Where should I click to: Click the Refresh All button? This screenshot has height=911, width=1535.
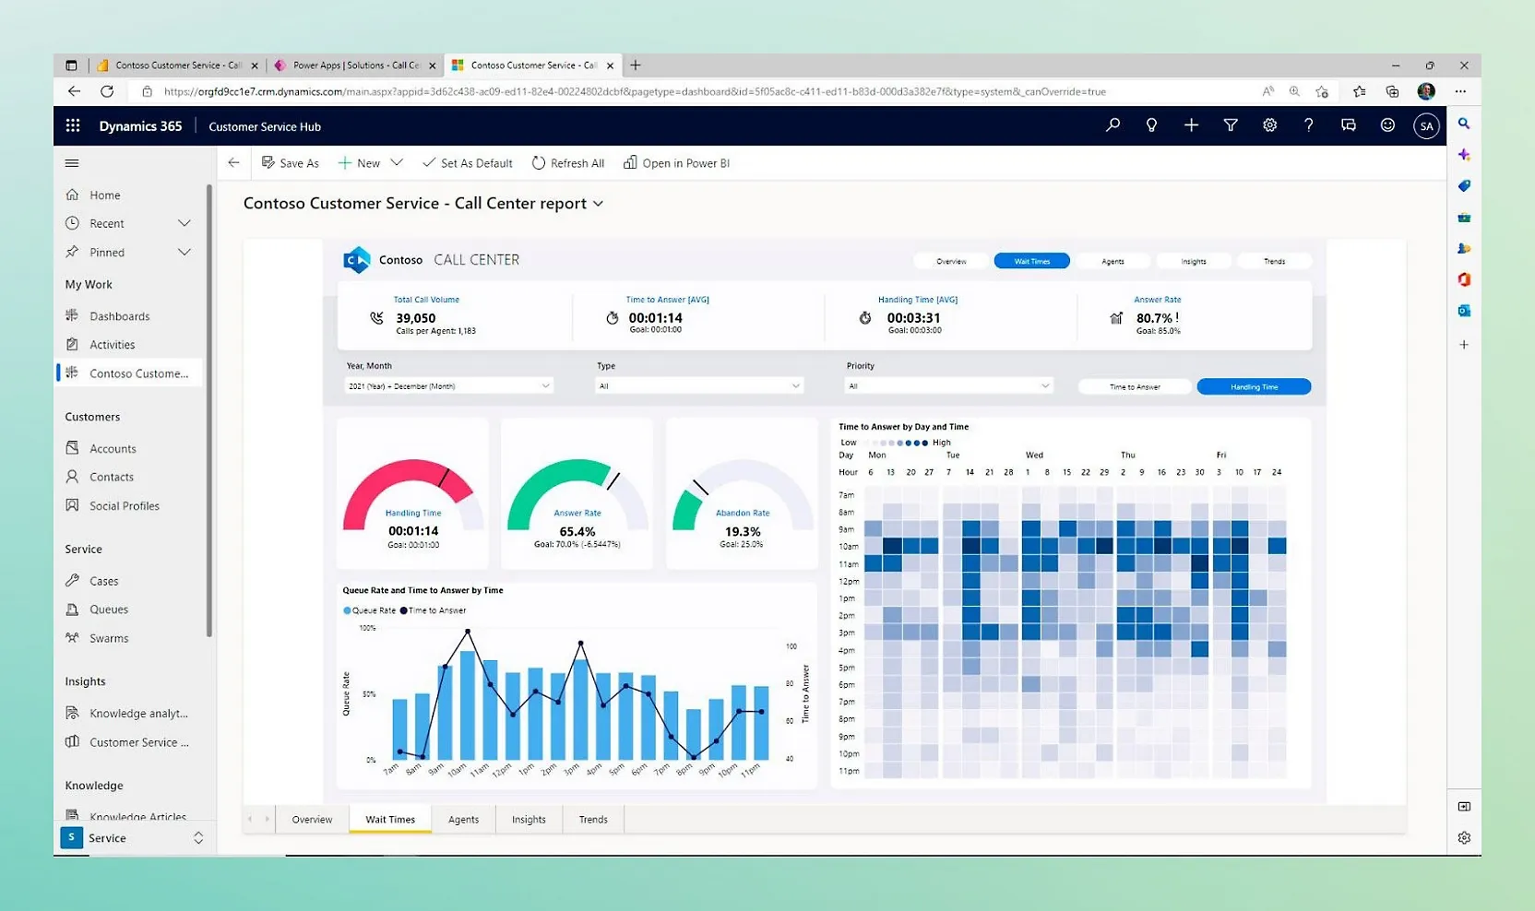pos(568,163)
